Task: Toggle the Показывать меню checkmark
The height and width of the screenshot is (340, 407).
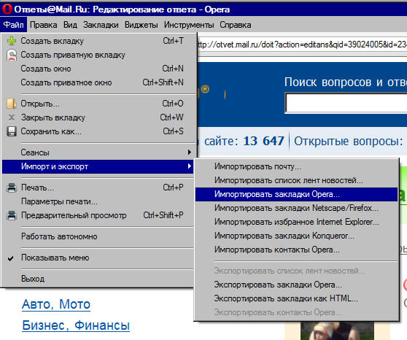Action: click(11, 258)
